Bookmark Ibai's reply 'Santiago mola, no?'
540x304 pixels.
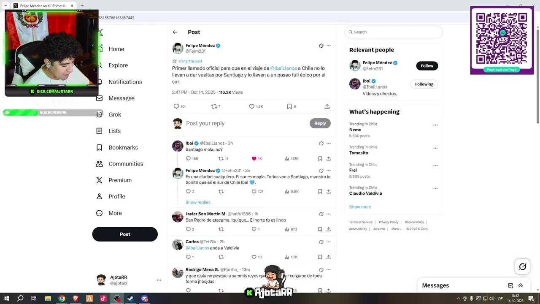click(320, 159)
